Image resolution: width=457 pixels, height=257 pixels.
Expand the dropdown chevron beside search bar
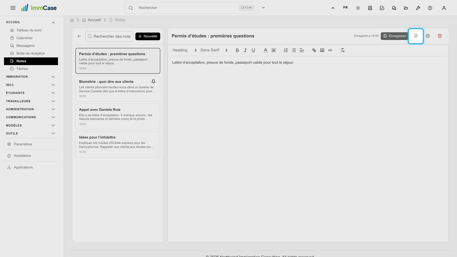[x=263, y=8]
